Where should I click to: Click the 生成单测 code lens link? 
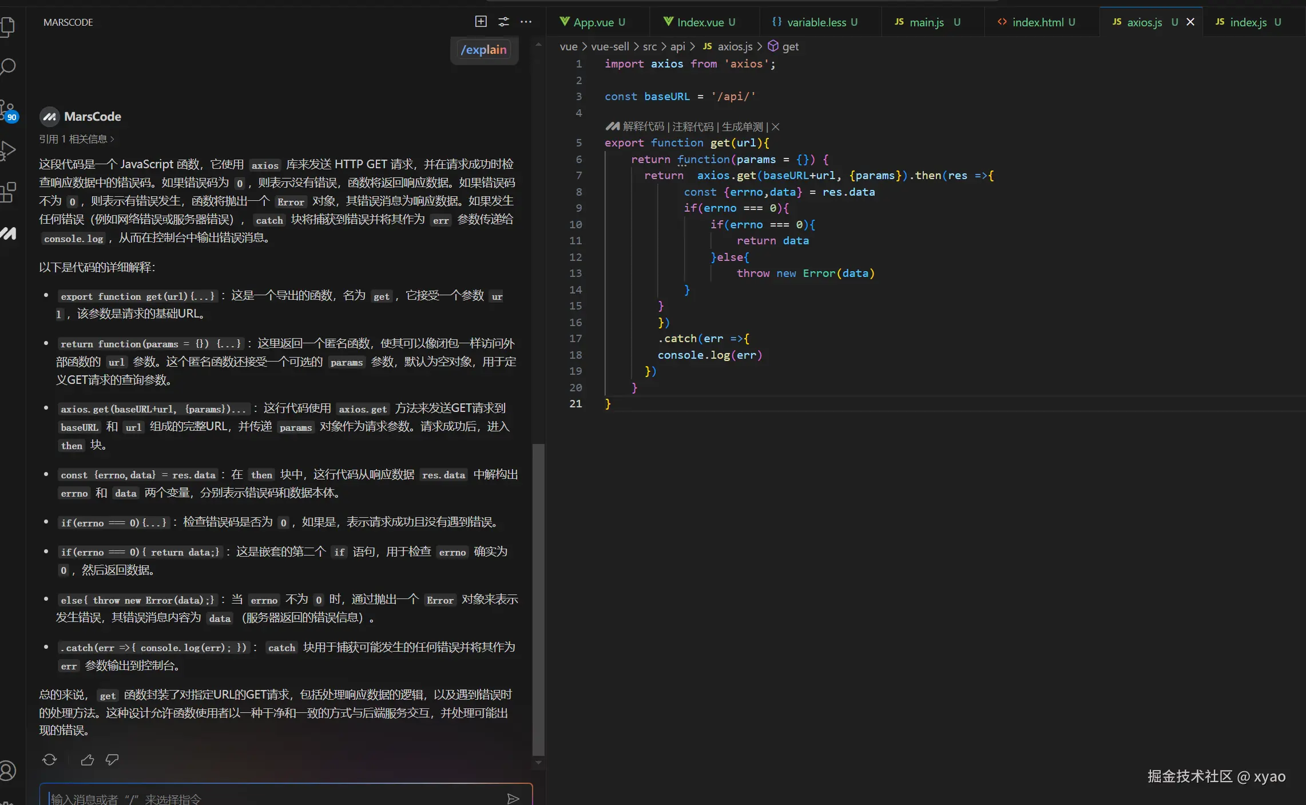(x=742, y=126)
